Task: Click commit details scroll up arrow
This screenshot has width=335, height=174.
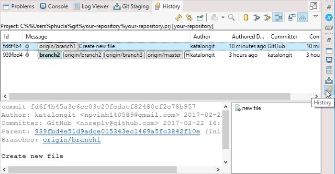Action: tap(225, 107)
